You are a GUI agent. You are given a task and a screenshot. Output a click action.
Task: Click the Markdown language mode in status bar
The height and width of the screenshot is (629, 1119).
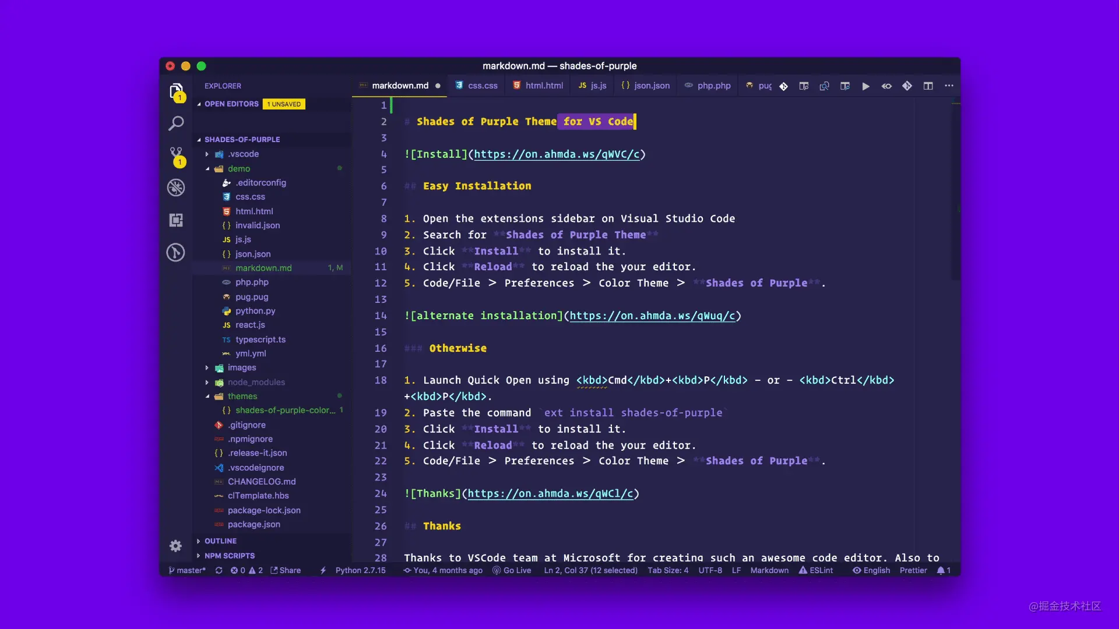769,570
